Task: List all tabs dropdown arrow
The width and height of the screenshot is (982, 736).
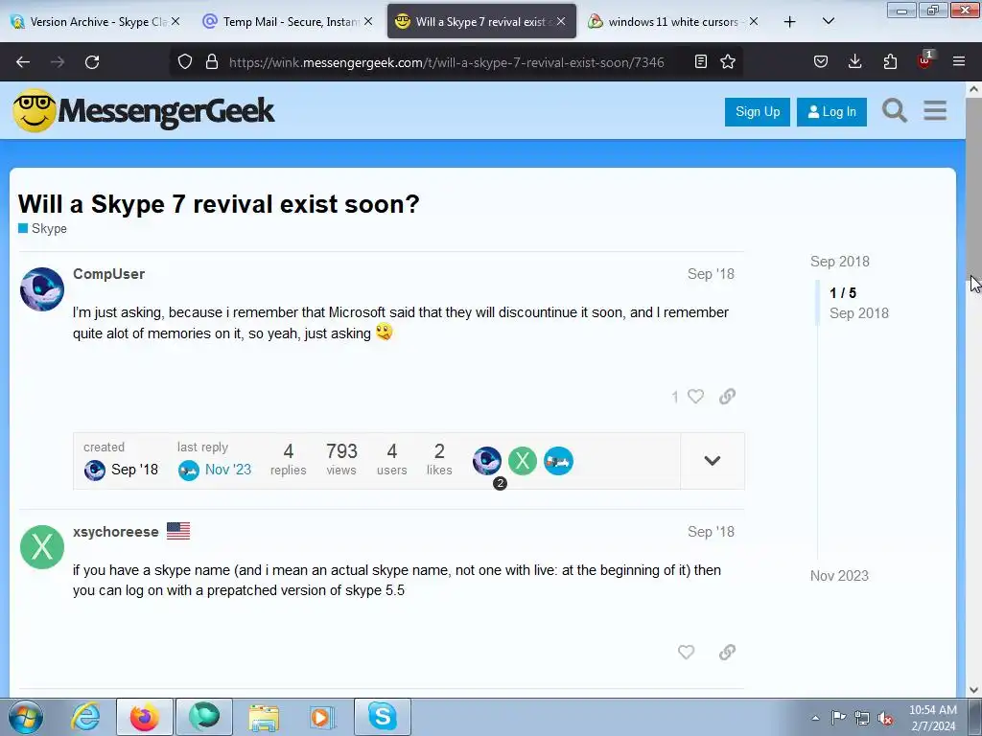Action: pos(828,21)
